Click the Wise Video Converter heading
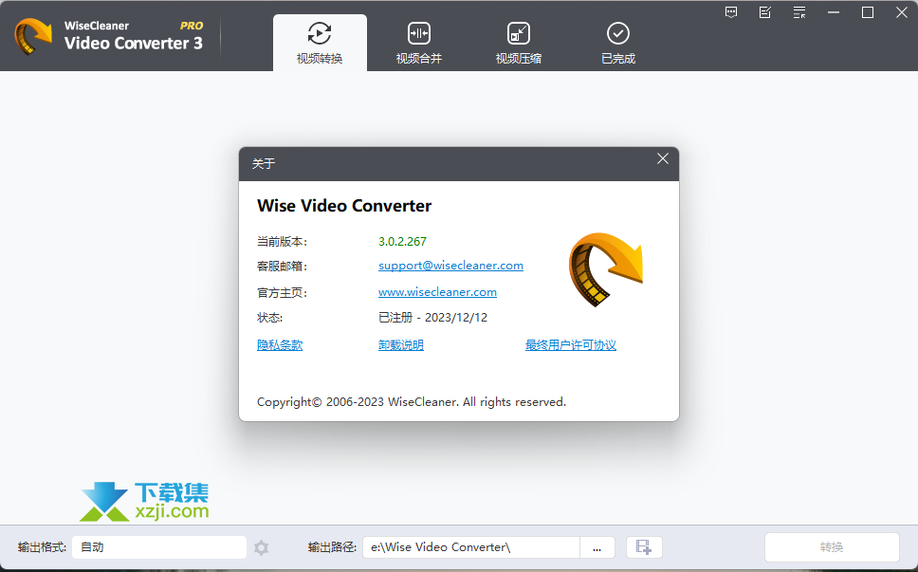Image resolution: width=918 pixels, height=572 pixels. [344, 206]
